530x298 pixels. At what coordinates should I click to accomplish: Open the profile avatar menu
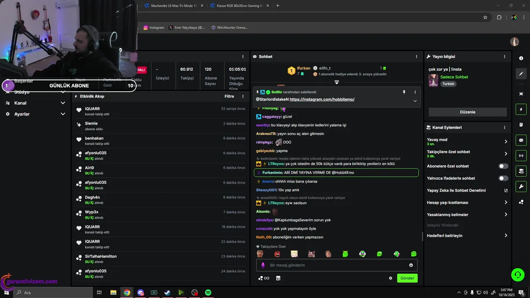pyautogui.click(x=514, y=42)
